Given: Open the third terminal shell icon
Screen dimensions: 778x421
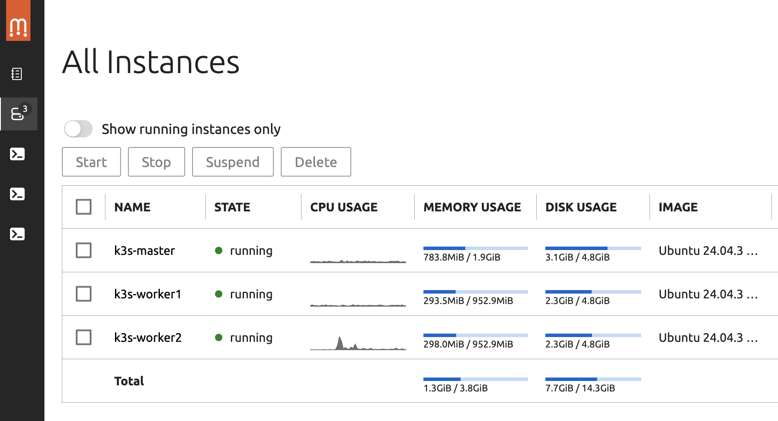Looking at the screenshot, I should tap(17, 234).
